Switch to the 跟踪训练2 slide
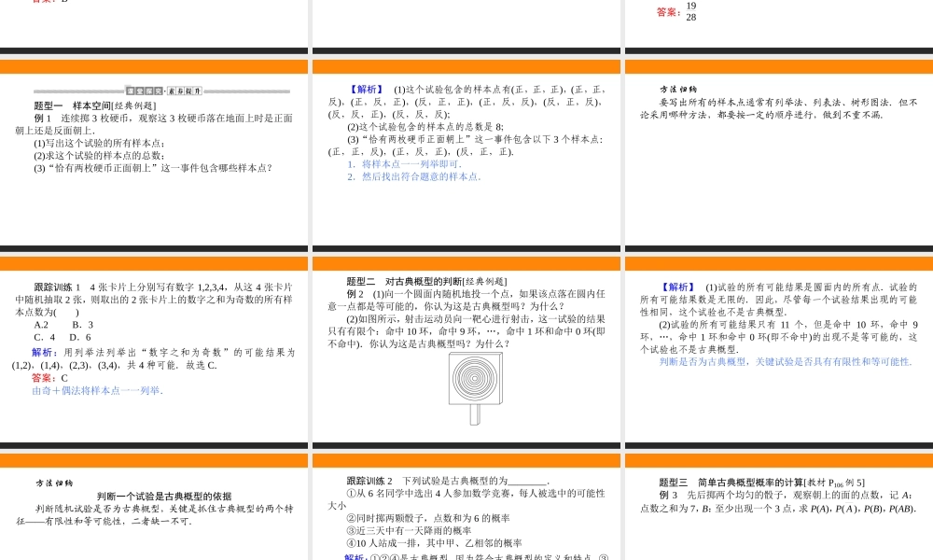933x560 pixels. [x=370, y=479]
